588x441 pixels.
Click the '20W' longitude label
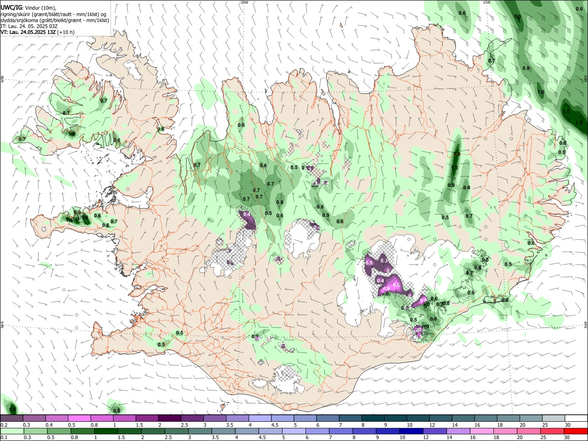[x=244, y=2]
